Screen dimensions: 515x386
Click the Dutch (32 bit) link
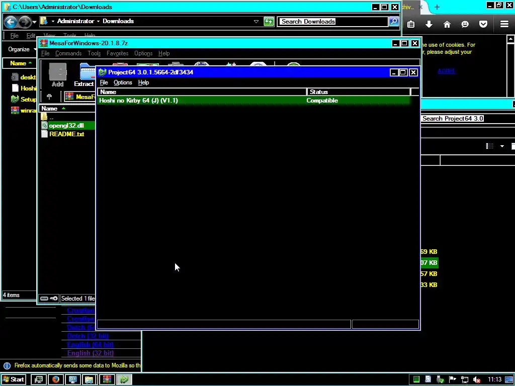(88, 336)
